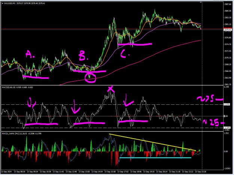
Task: Click the 13 Sep 09:34 time label
Action: (x=33, y=172)
